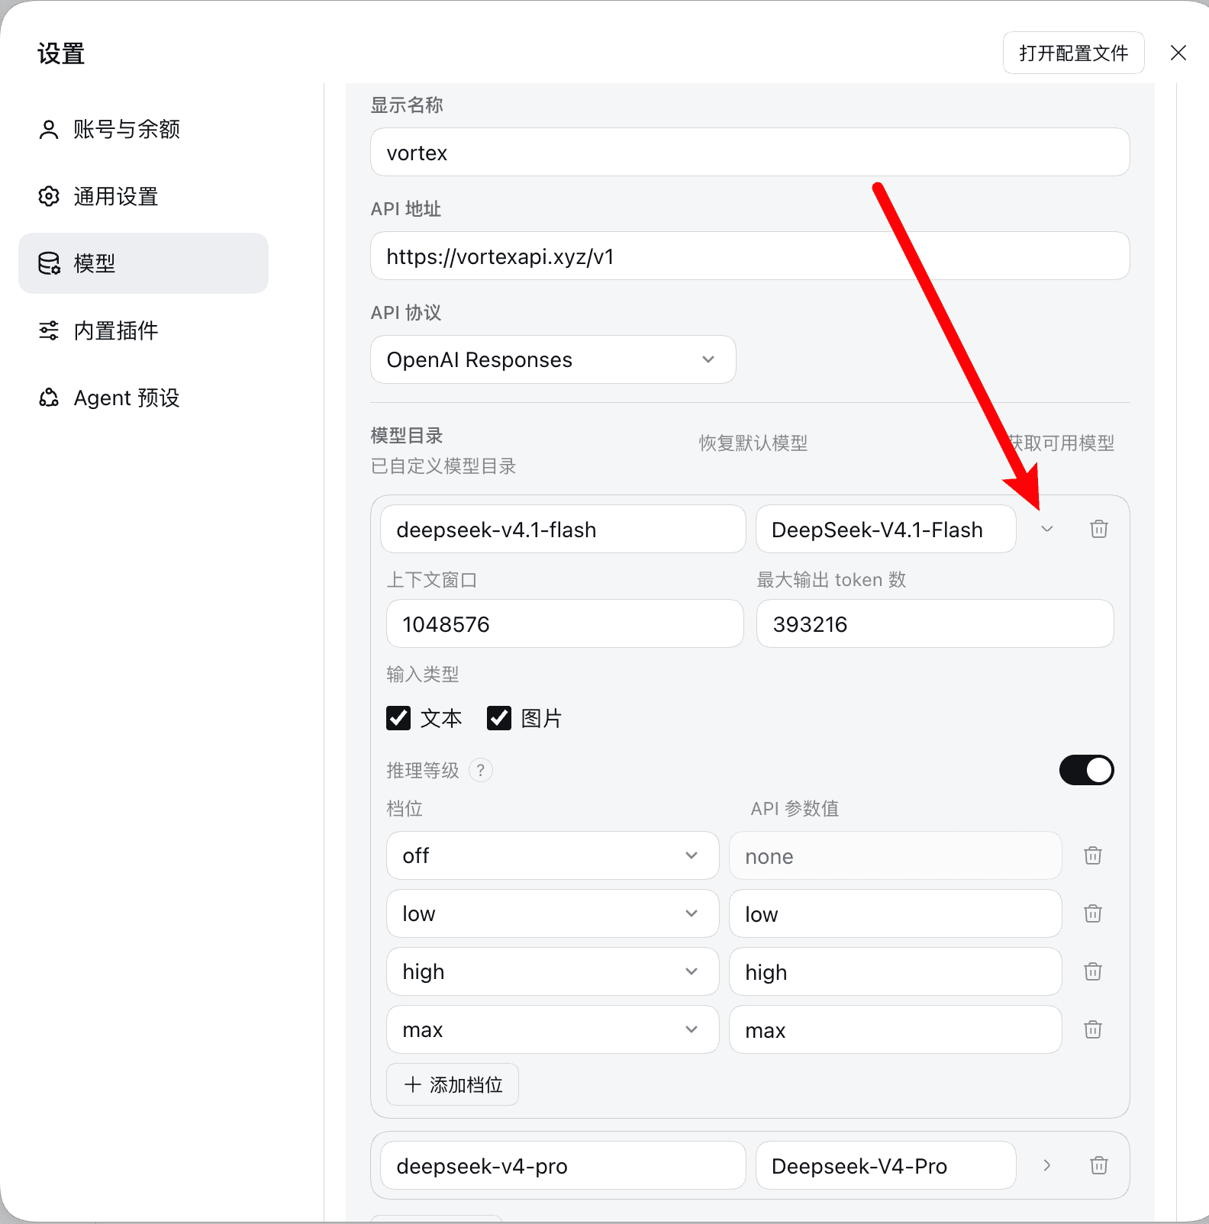Click the API 地址 URL field
Screen dimensions: 1209x1224
[x=750, y=256]
